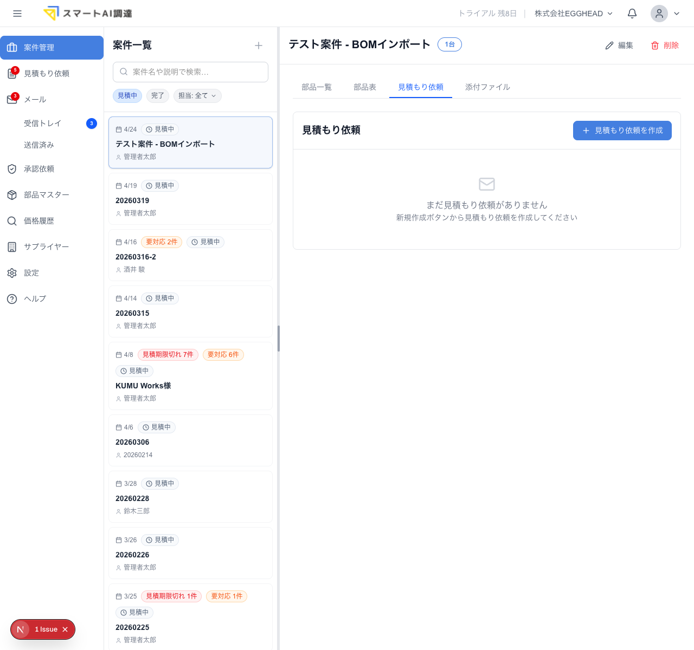Select the テスト案件 - BOMインポート card
This screenshot has width=694, height=650.
pos(190,142)
